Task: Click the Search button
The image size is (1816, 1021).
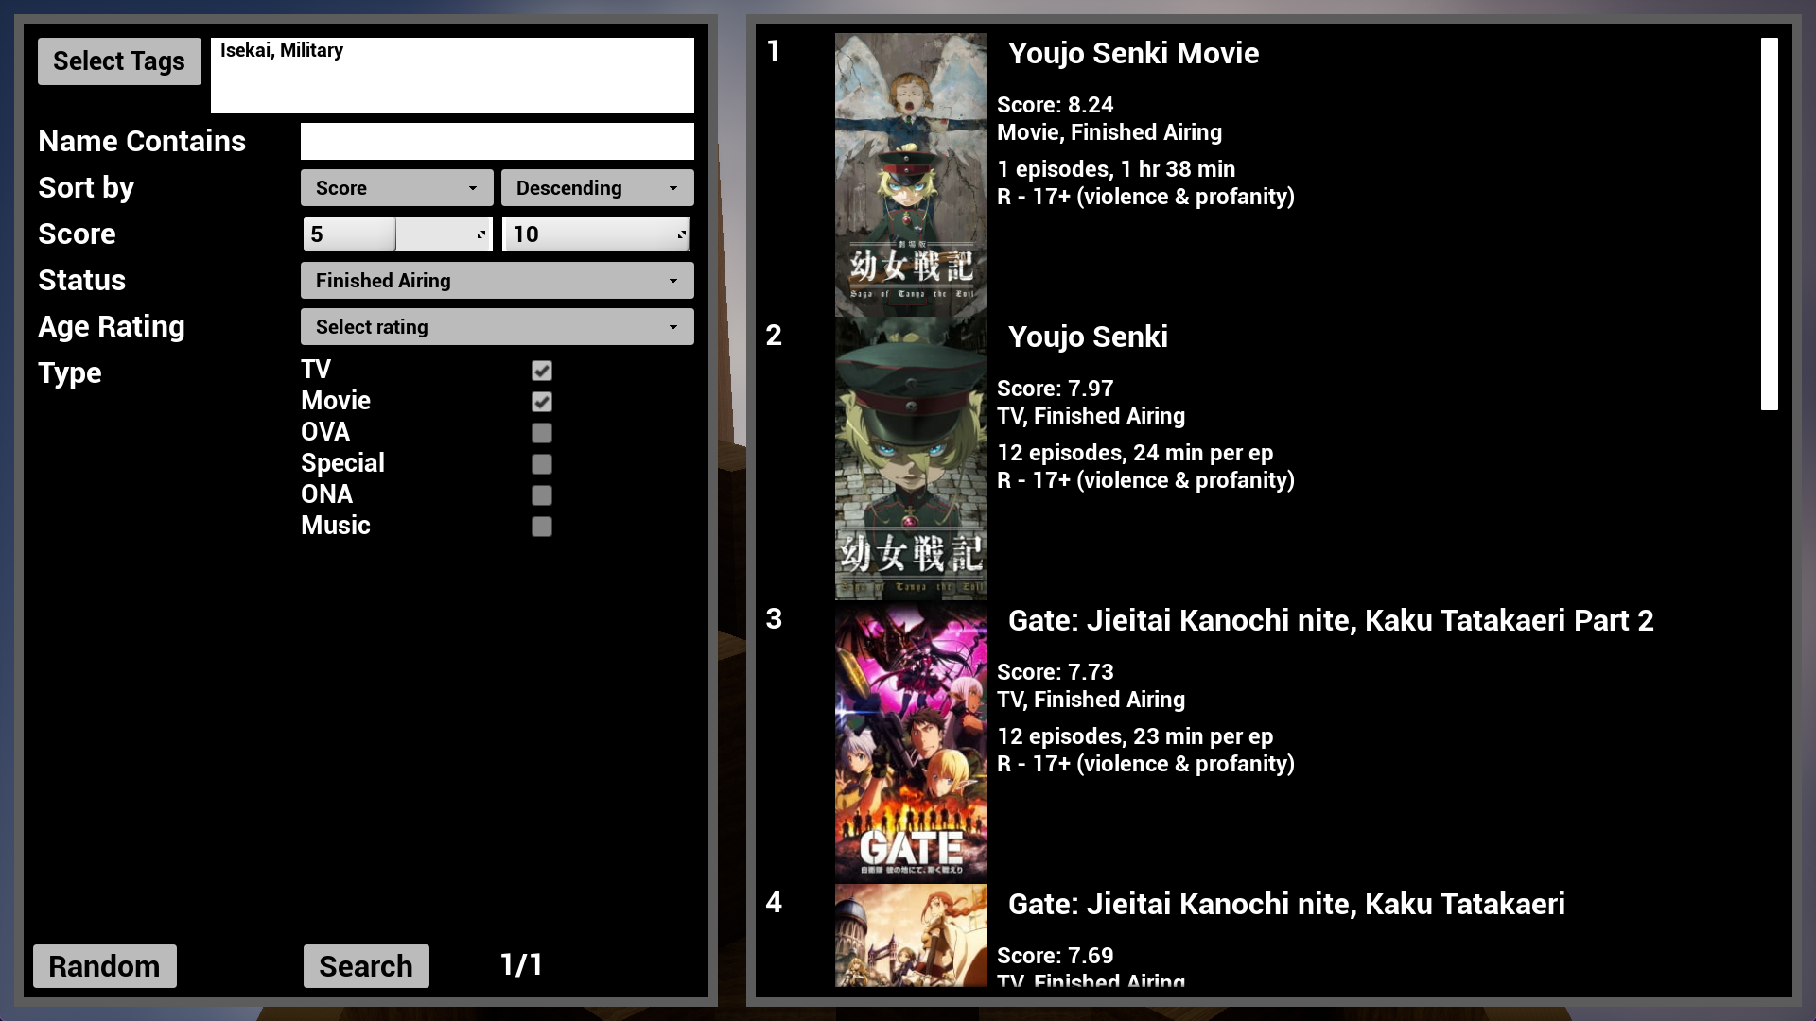Action: [x=365, y=965]
